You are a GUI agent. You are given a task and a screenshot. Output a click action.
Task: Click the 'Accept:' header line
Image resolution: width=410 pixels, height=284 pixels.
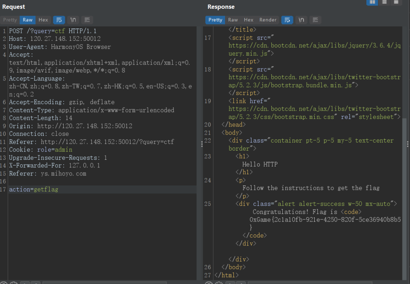click(x=21, y=54)
